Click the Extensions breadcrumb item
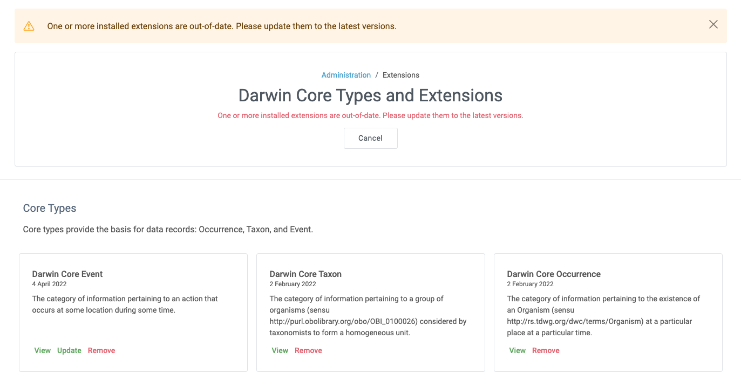Screen dimensions: 741x387 coord(400,75)
